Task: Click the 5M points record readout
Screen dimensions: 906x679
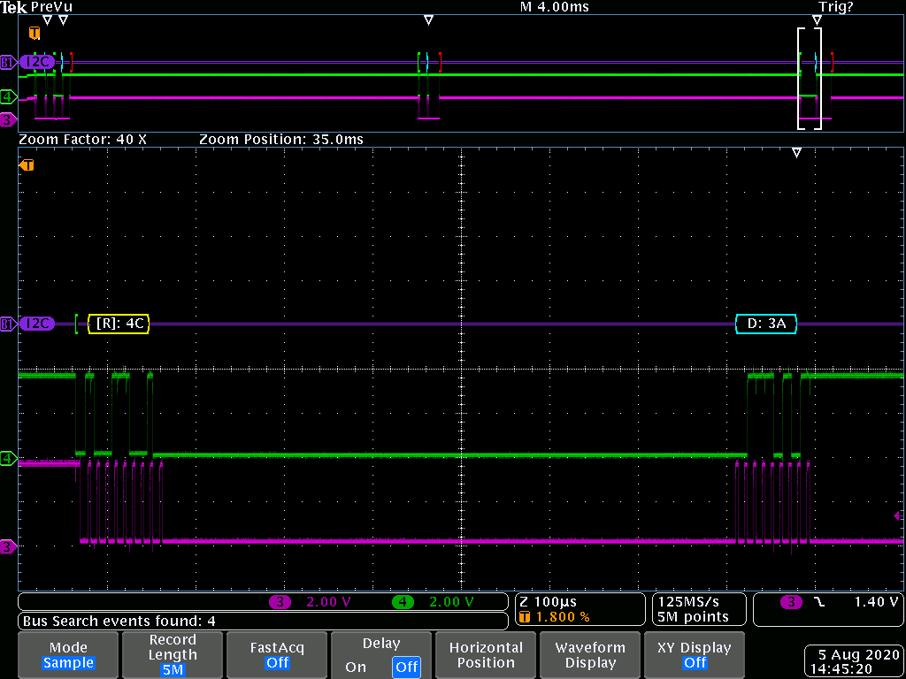Action: coord(694,617)
